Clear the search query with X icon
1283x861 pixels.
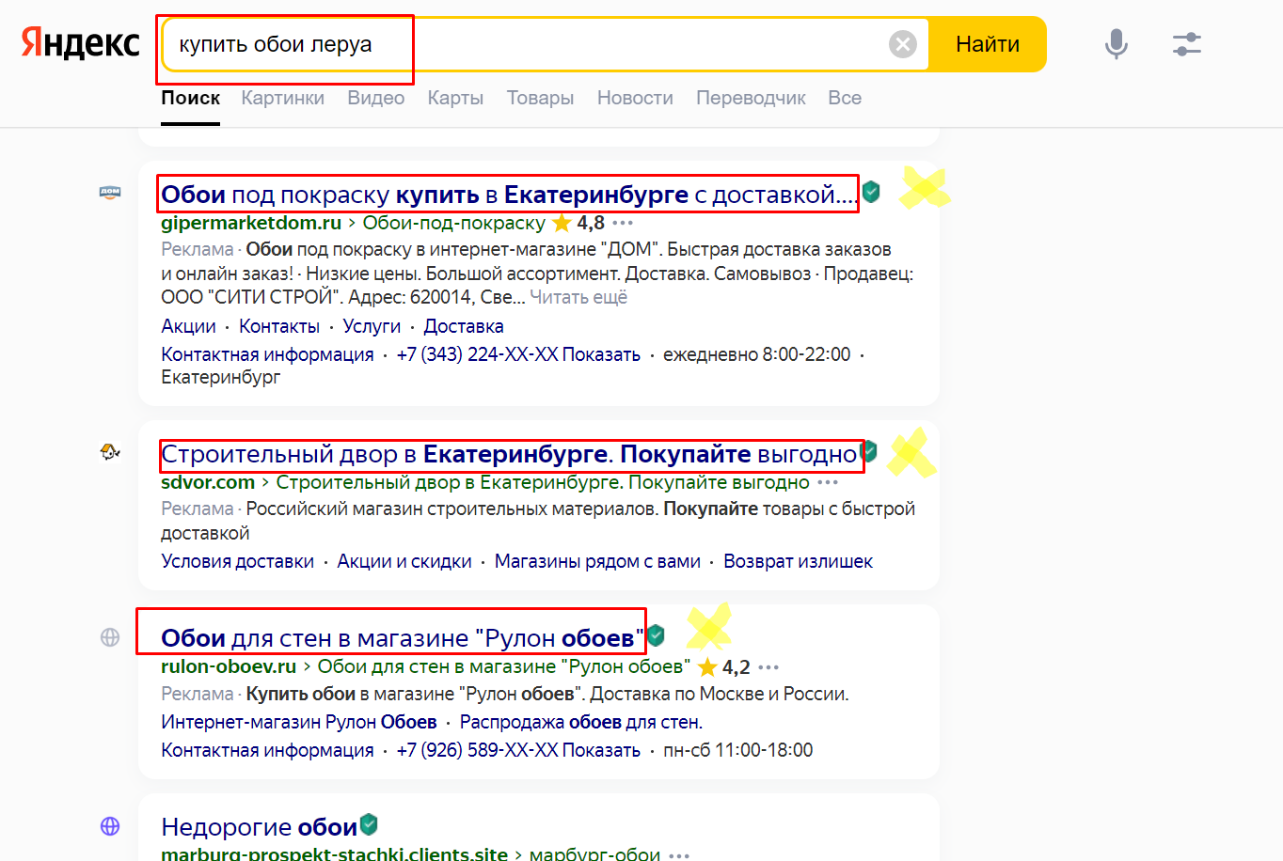pos(903,44)
